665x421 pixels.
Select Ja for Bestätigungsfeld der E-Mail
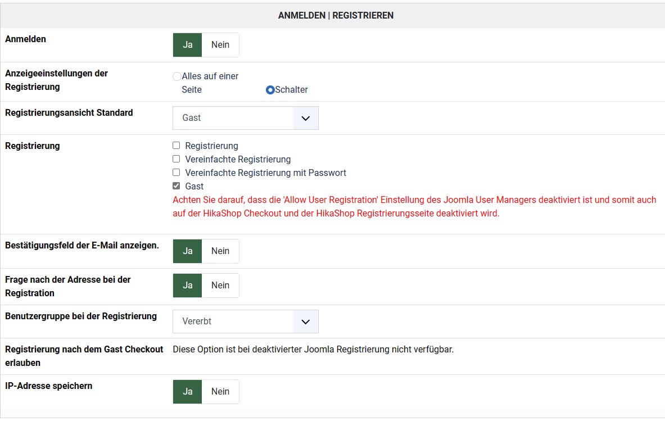188,251
